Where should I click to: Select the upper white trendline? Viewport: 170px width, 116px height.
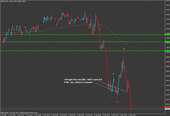(112, 86)
